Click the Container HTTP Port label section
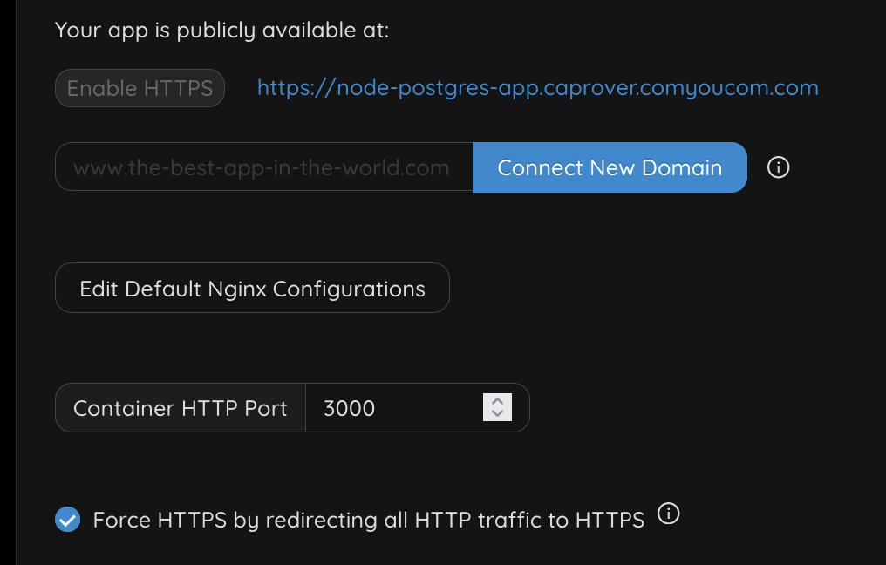Viewport: 886px width, 565px height. (x=180, y=407)
